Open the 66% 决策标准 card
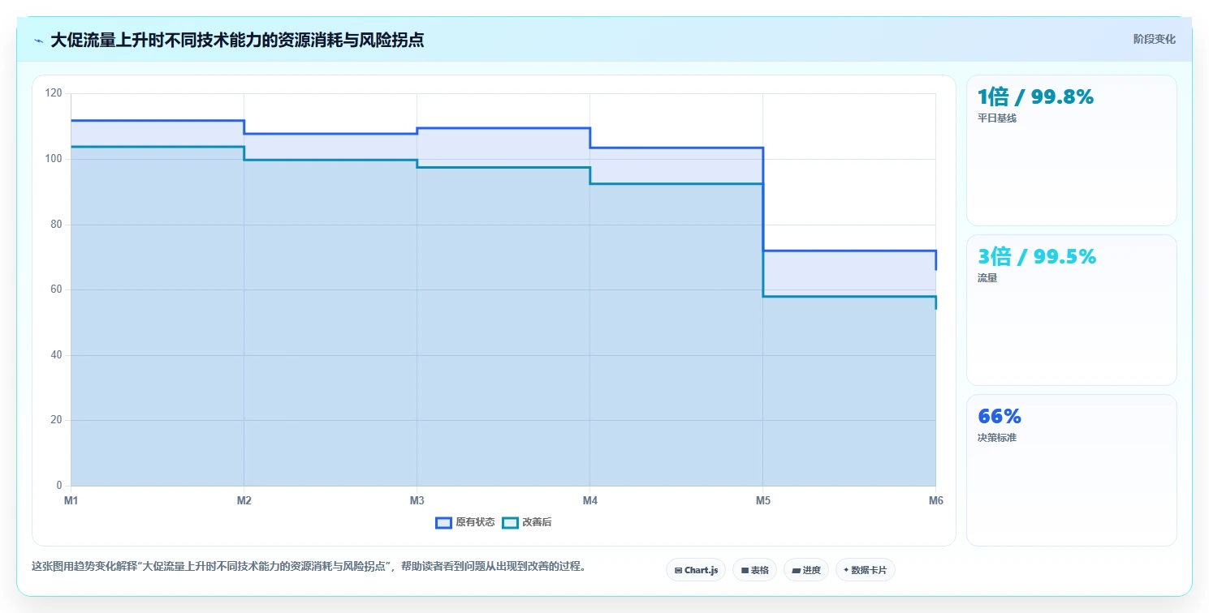 coord(1071,470)
